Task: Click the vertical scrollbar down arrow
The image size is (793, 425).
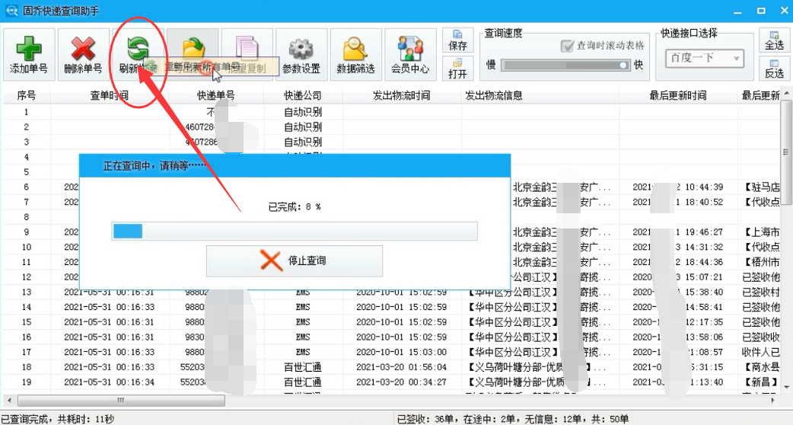Action: [x=786, y=388]
